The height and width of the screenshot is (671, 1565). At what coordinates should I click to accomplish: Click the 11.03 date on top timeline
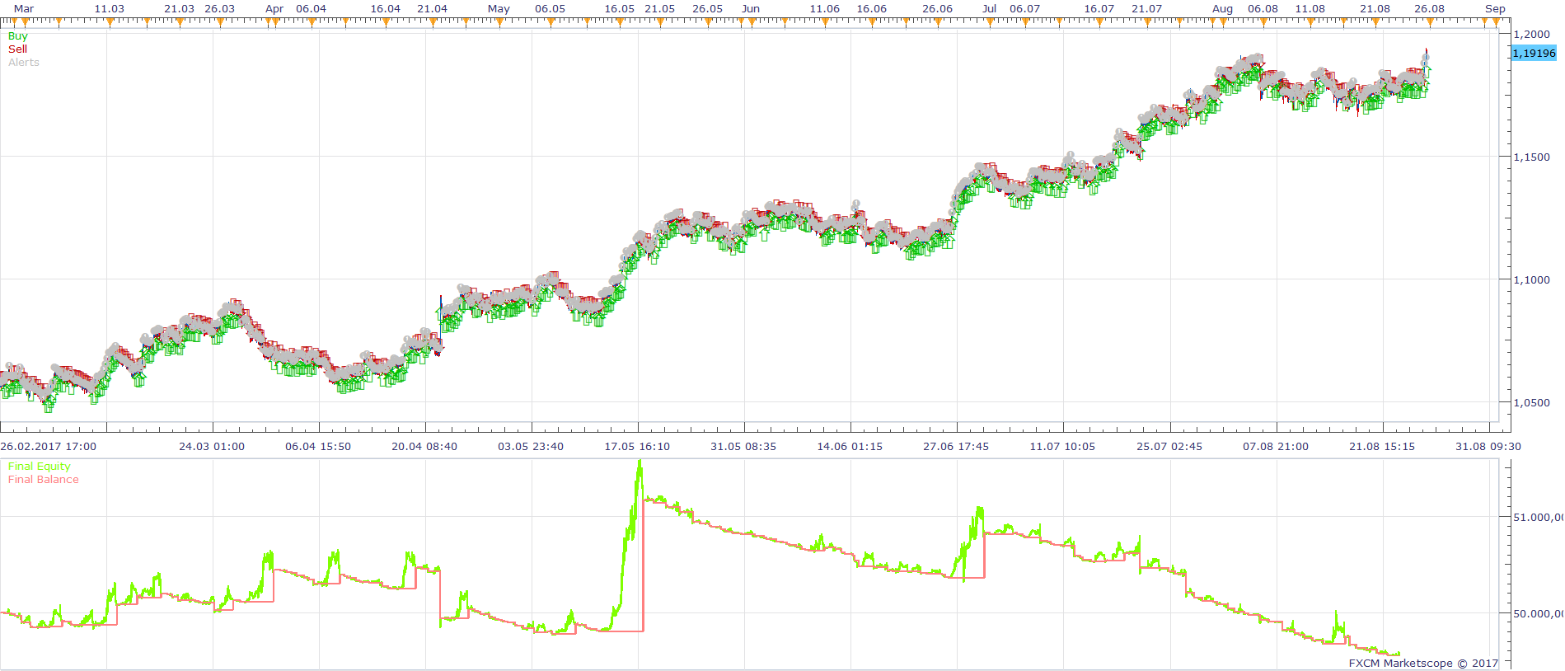click(110, 8)
